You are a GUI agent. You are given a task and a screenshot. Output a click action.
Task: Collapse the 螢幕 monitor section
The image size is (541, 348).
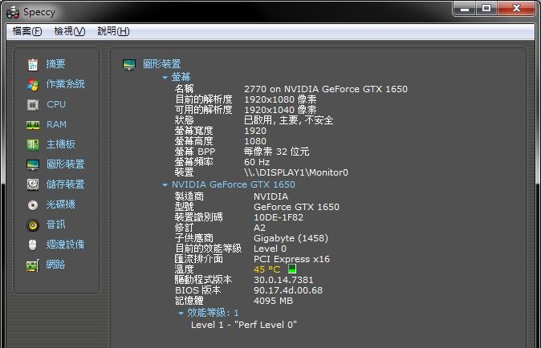tap(165, 77)
